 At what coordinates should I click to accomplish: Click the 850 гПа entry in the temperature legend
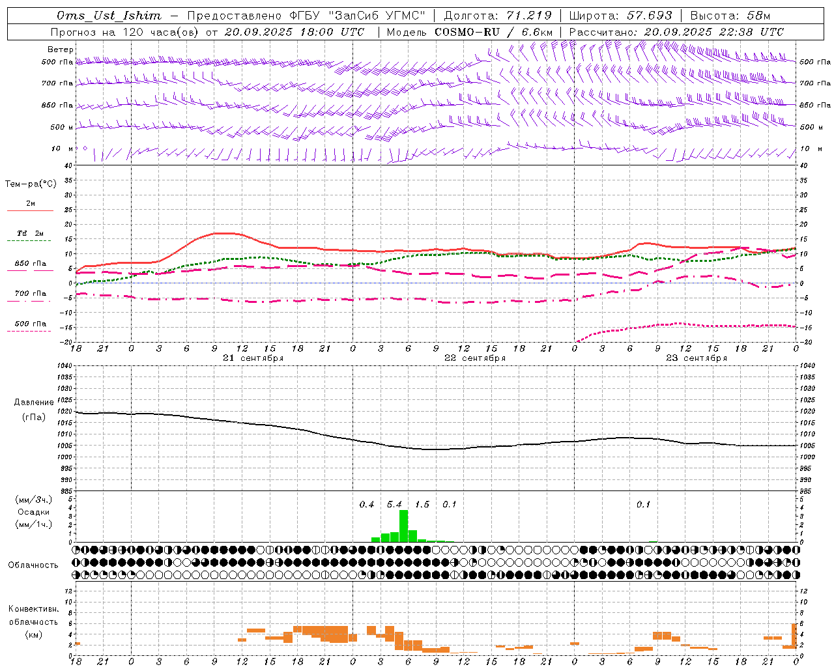[x=31, y=264]
